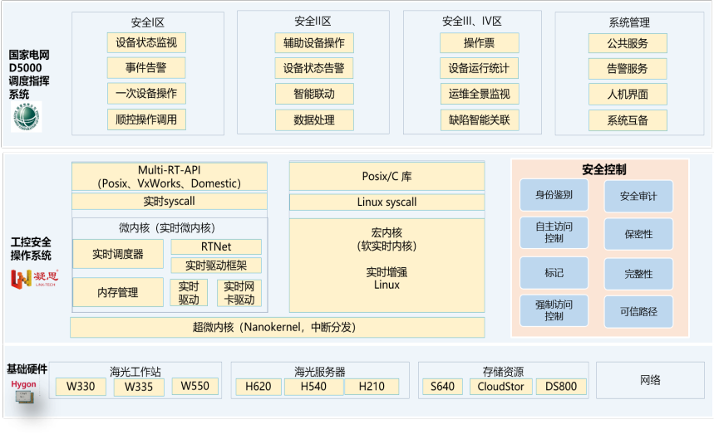Select the RTNet box
714x434 pixels.
(216, 246)
